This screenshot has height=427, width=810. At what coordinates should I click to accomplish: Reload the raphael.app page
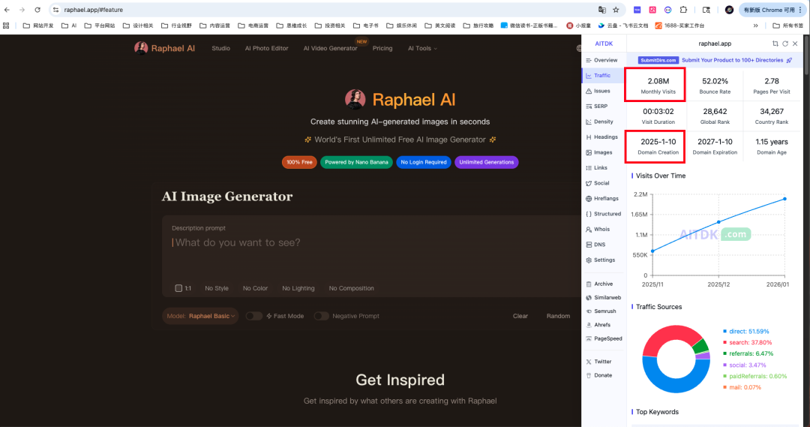coord(37,10)
